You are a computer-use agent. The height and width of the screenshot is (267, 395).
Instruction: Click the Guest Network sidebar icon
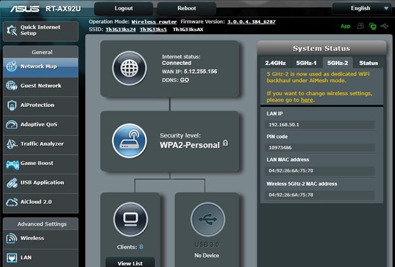[12, 86]
